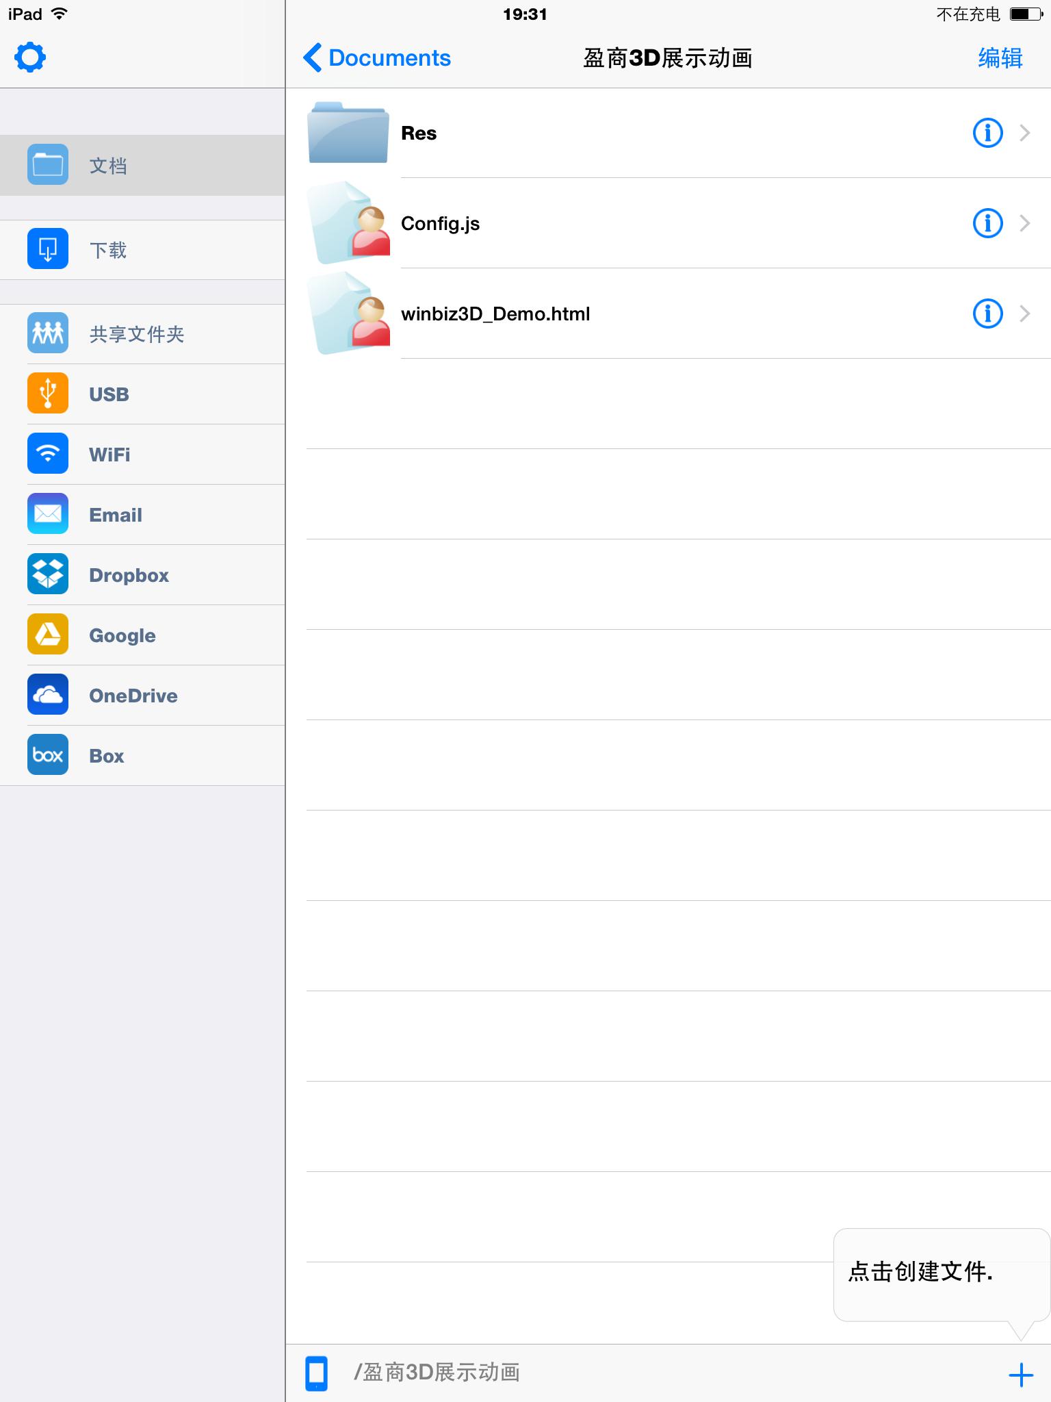This screenshot has width=1051, height=1402.
Task: Show info for the Res folder
Action: (987, 133)
